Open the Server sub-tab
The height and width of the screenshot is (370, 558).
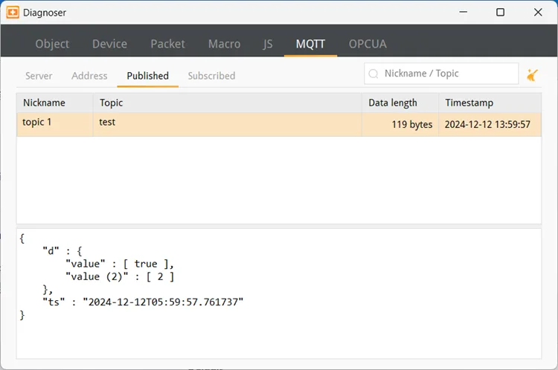[39, 76]
